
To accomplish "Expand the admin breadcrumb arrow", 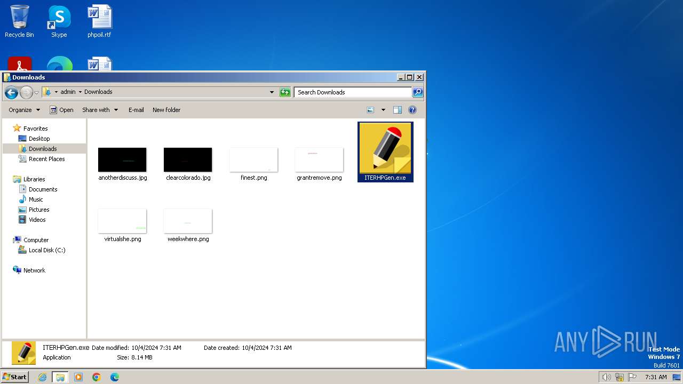I will click(80, 92).
